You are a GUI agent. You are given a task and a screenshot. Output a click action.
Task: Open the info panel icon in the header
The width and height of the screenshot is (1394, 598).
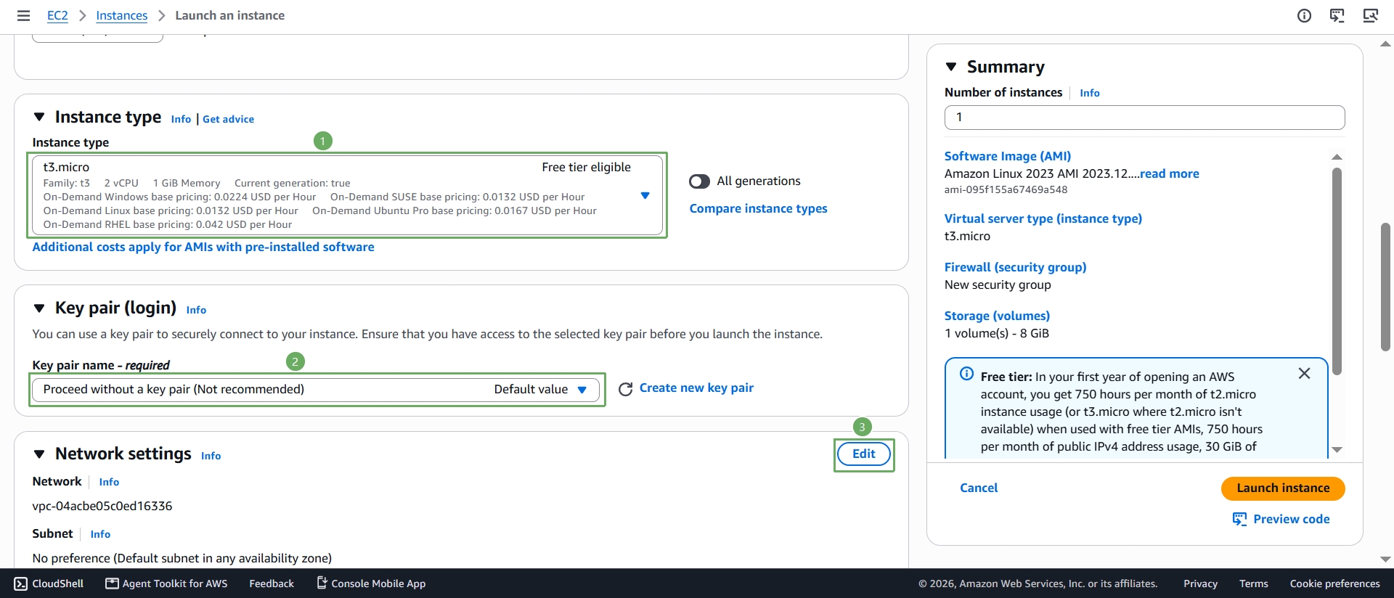tap(1304, 15)
